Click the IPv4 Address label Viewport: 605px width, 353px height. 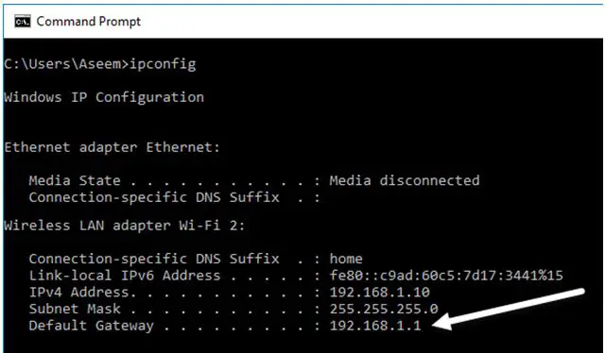click(x=82, y=292)
